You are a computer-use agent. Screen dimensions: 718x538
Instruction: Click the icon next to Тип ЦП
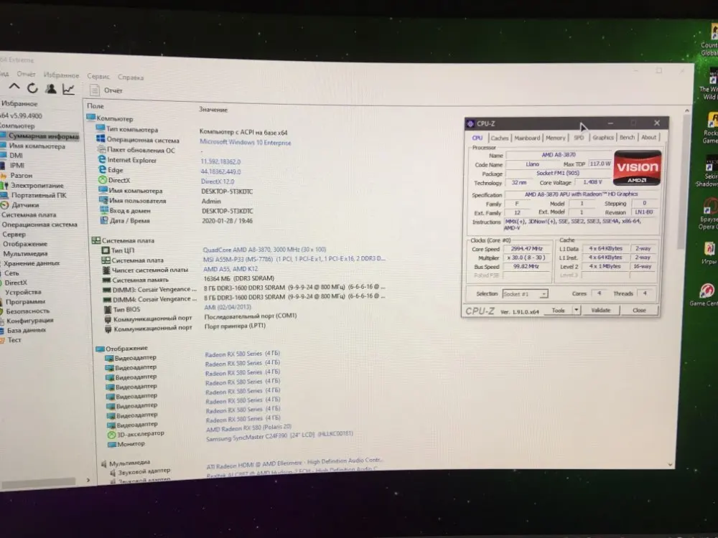coord(106,250)
